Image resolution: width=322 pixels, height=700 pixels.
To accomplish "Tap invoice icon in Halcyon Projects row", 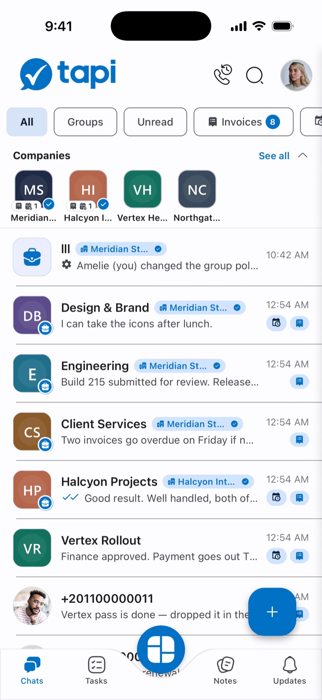I will (299, 497).
